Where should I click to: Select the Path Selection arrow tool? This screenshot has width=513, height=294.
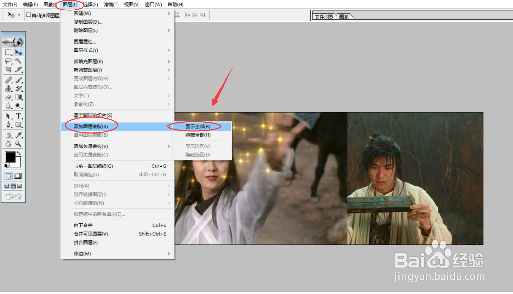pyautogui.click(x=9, y=116)
